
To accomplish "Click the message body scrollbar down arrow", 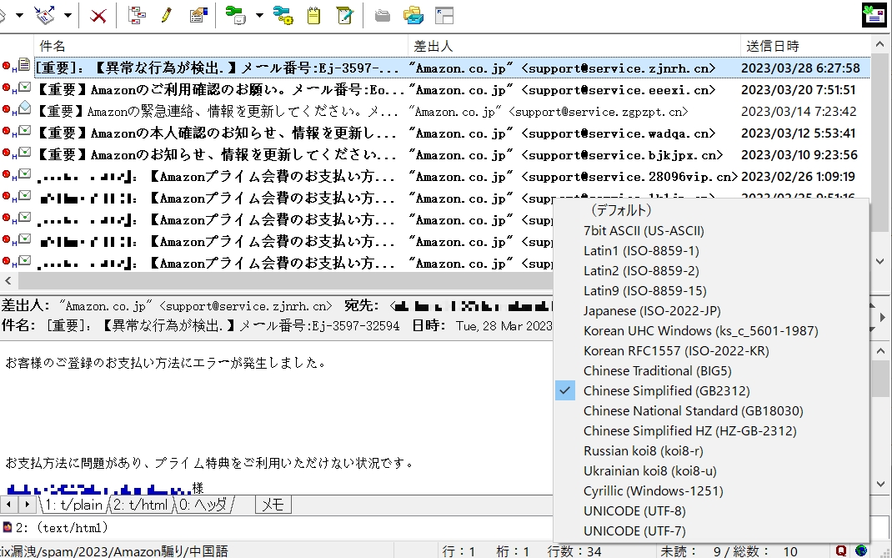I will click(880, 484).
